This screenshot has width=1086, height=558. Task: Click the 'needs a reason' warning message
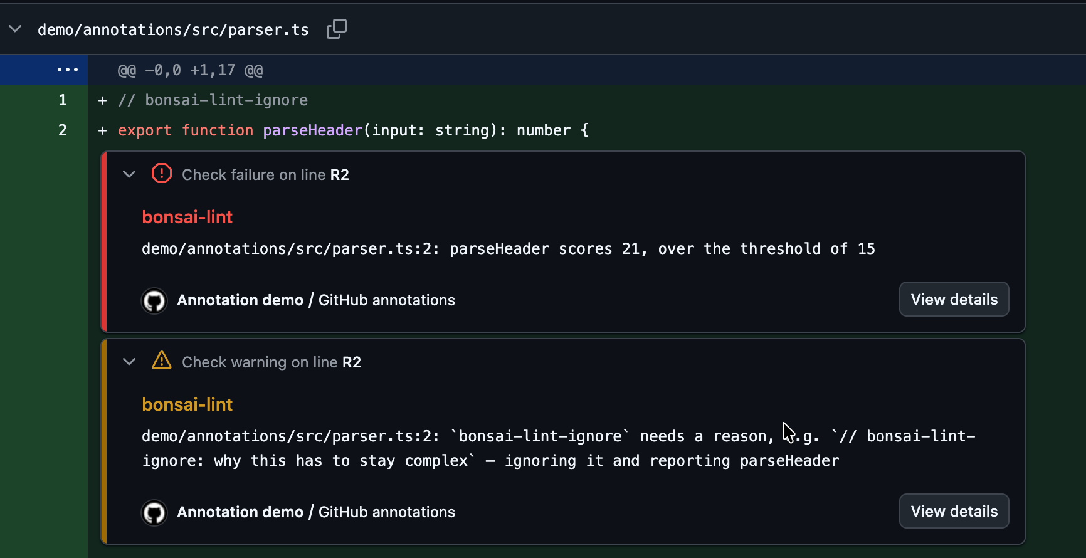pos(558,448)
